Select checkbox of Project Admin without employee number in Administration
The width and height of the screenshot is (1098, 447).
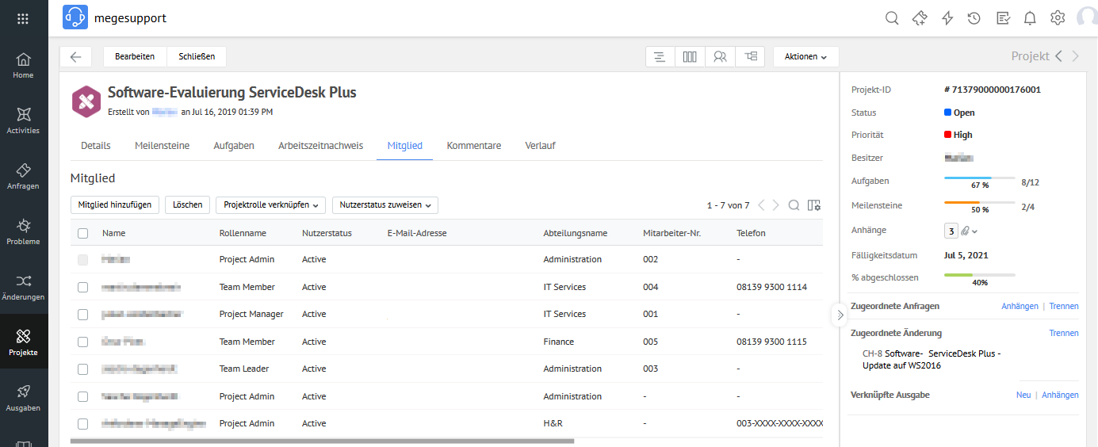(83, 396)
